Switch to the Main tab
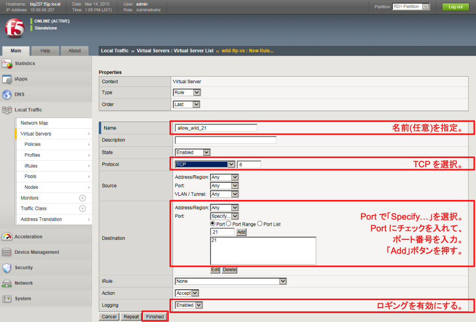This screenshot has width=476, height=322. click(16, 51)
